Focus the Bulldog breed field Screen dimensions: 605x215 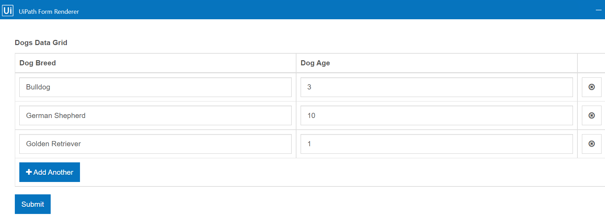point(155,87)
